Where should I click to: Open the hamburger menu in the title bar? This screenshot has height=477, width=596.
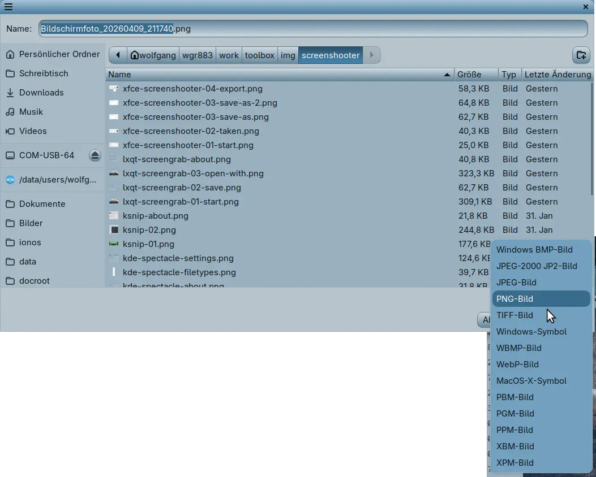tap(8, 6)
